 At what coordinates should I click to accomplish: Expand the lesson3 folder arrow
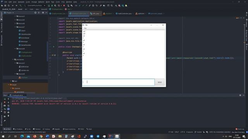pos(15,16)
